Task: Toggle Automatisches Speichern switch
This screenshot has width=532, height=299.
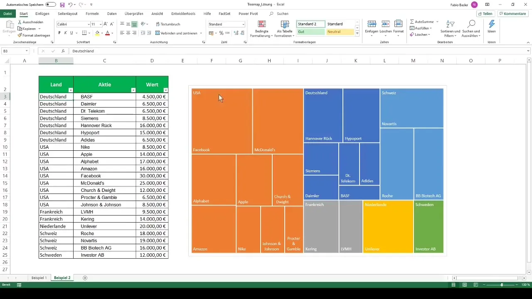Action: (x=51, y=5)
